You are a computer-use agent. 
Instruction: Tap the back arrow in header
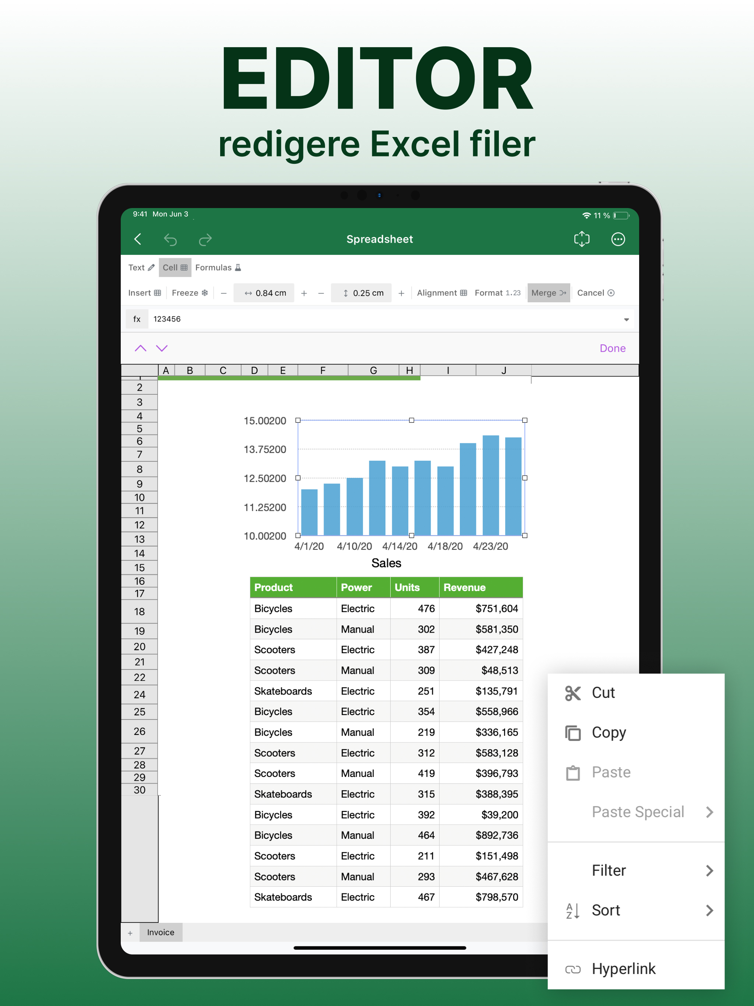tap(138, 239)
